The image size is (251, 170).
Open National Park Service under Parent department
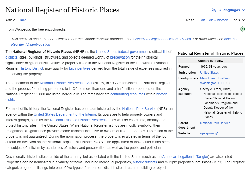click(x=215, y=123)
